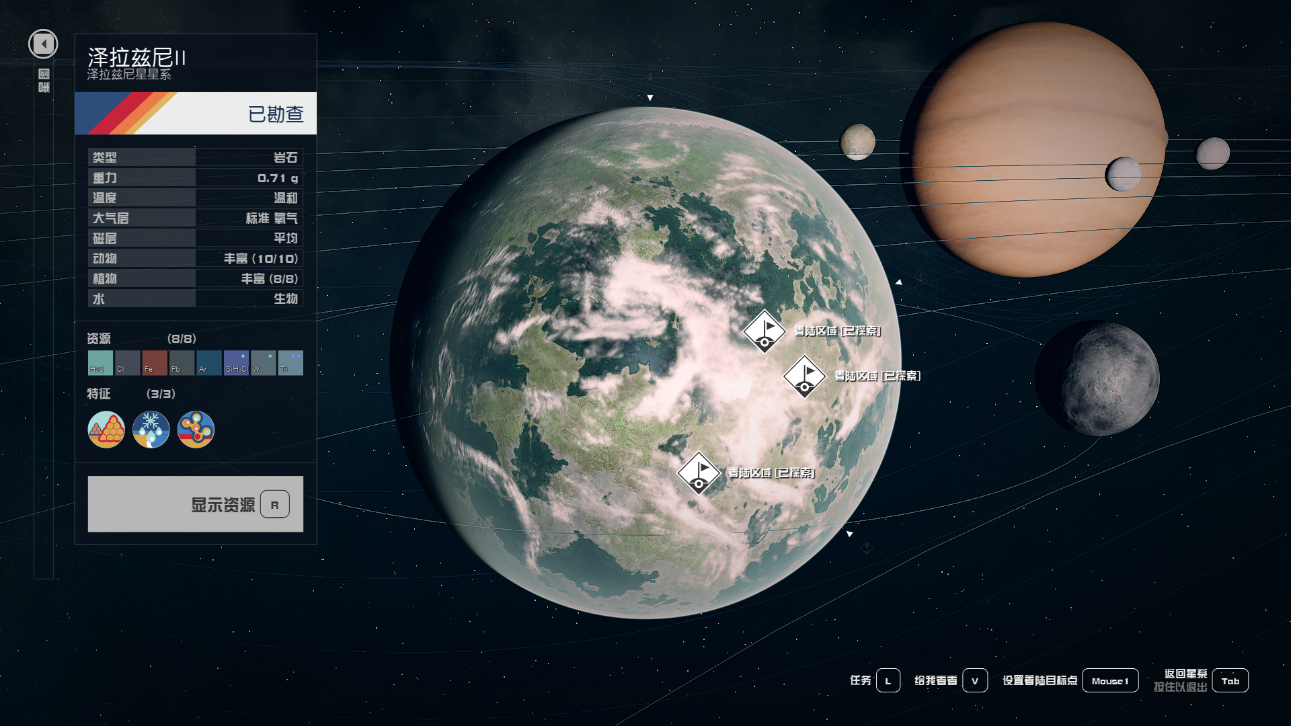Select the topmost 着陆区域 landing marker
This screenshot has height=726, width=1291.
(x=765, y=331)
